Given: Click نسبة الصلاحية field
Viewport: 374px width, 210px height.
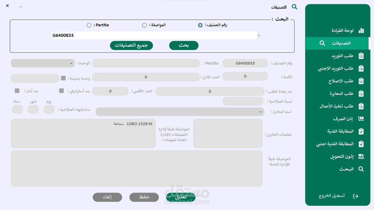Looking at the screenshot, I should [x=243, y=101].
